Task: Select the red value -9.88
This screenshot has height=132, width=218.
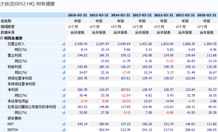Action: [169, 113]
